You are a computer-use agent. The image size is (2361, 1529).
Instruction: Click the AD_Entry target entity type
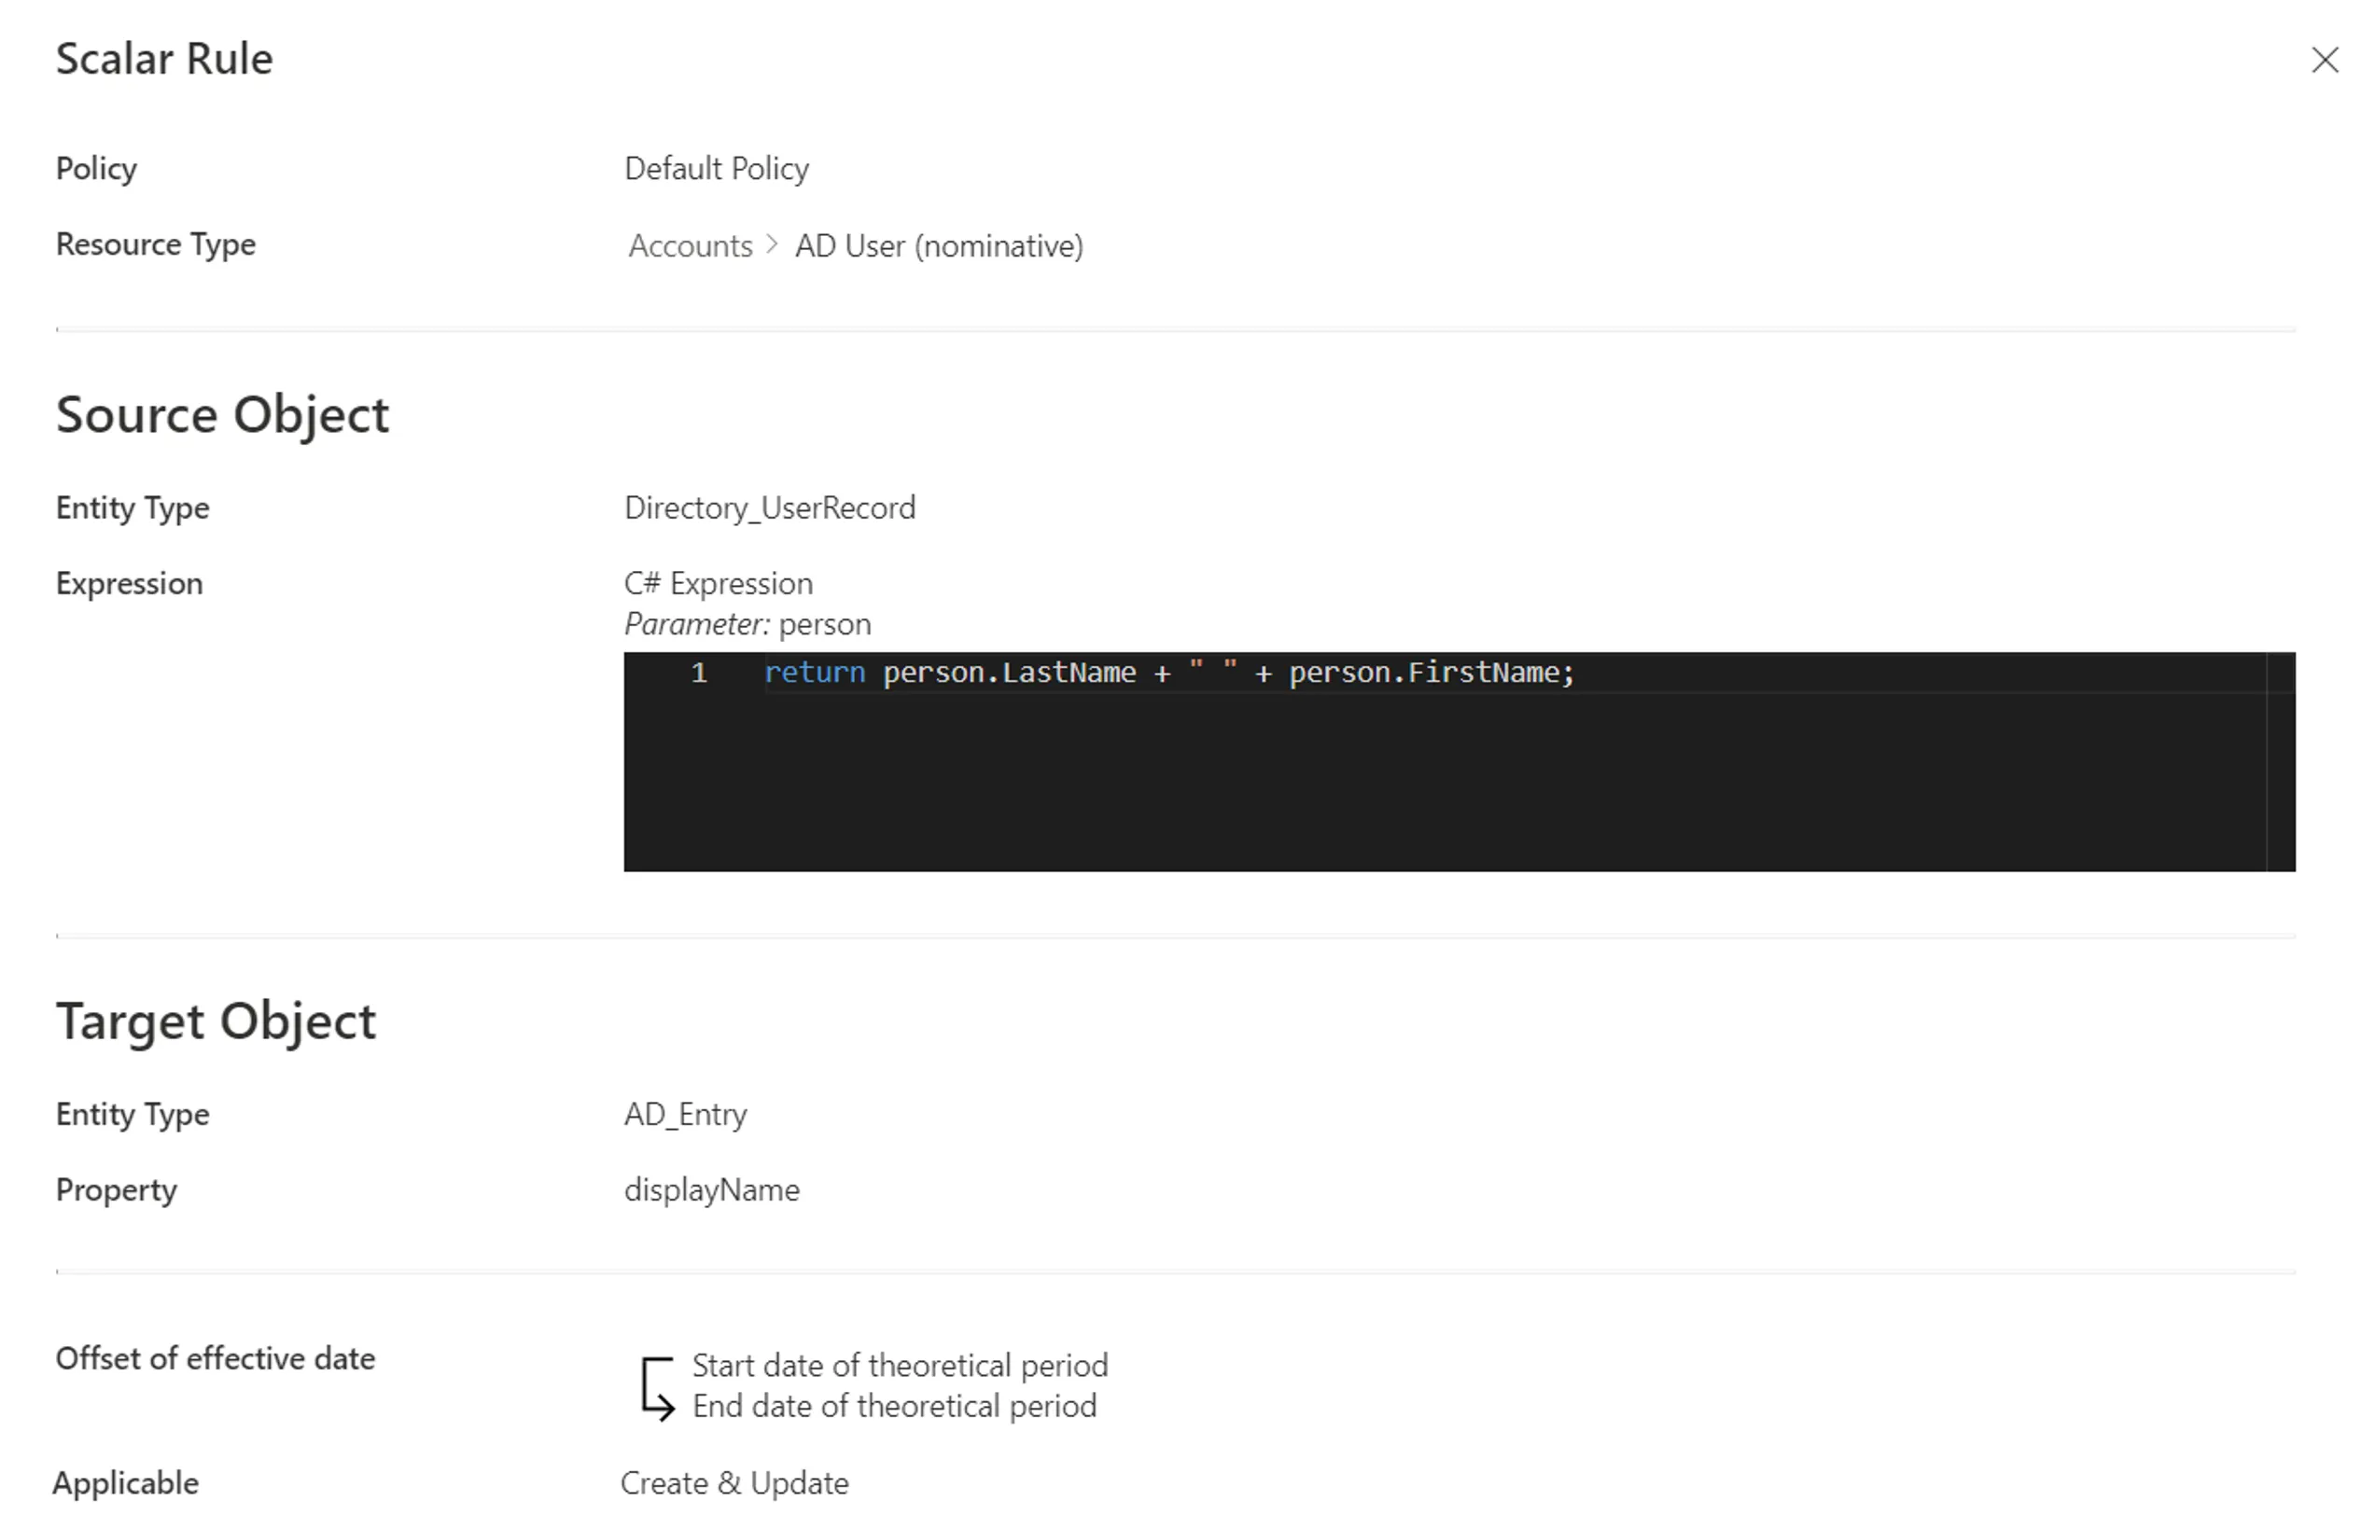[x=686, y=1115]
